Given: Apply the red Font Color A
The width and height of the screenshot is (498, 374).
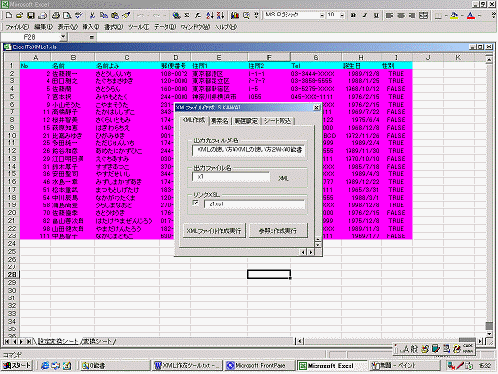Looking at the screenshot, I should click(x=471, y=16).
